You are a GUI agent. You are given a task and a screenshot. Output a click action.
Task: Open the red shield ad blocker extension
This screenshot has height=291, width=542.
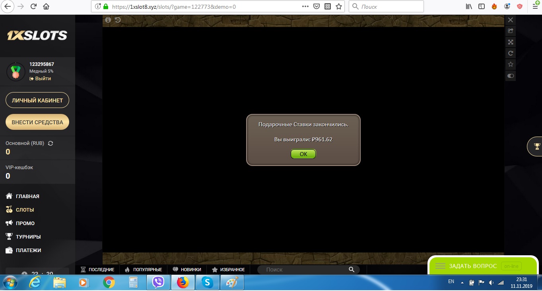pos(520,6)
